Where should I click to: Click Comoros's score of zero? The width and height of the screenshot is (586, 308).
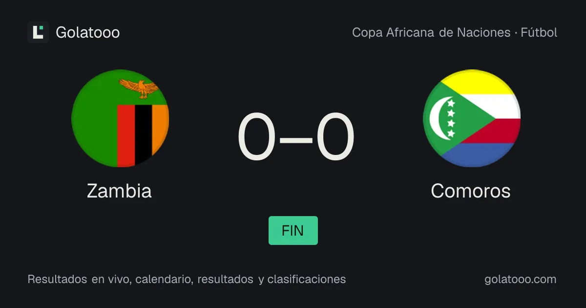pos(335,137)
